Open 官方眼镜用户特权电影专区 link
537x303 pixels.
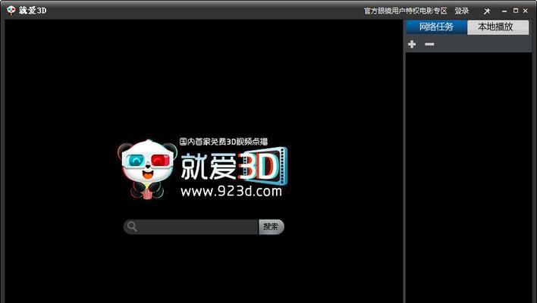(405, 11)
